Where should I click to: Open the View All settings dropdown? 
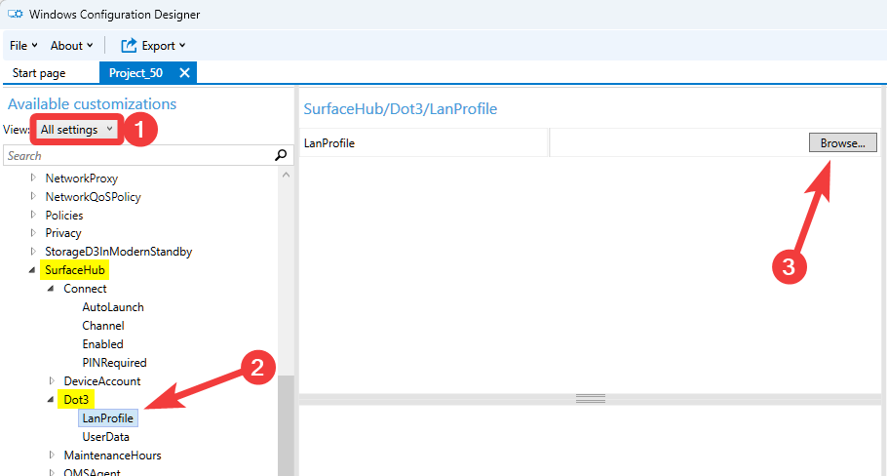pos(77,130)
